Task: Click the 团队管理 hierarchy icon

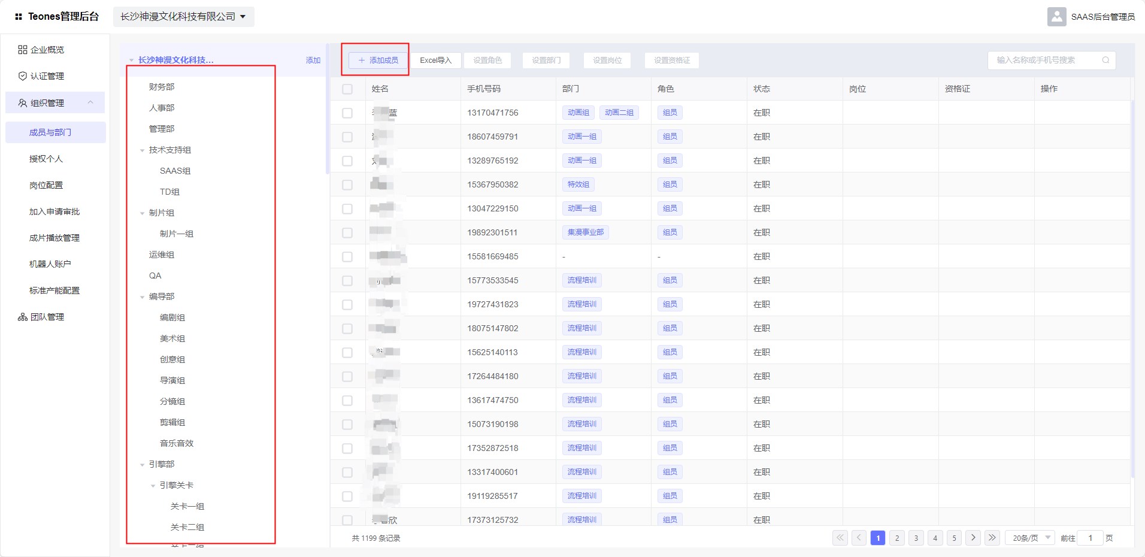Action: pos(23,317)
